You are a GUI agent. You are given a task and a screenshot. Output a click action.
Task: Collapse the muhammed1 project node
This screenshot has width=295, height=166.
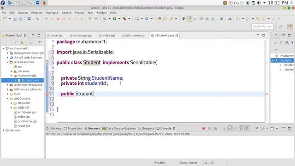click(3, 48)
